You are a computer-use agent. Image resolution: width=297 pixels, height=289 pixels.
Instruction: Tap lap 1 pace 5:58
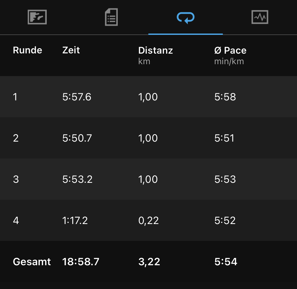(225, 97)
